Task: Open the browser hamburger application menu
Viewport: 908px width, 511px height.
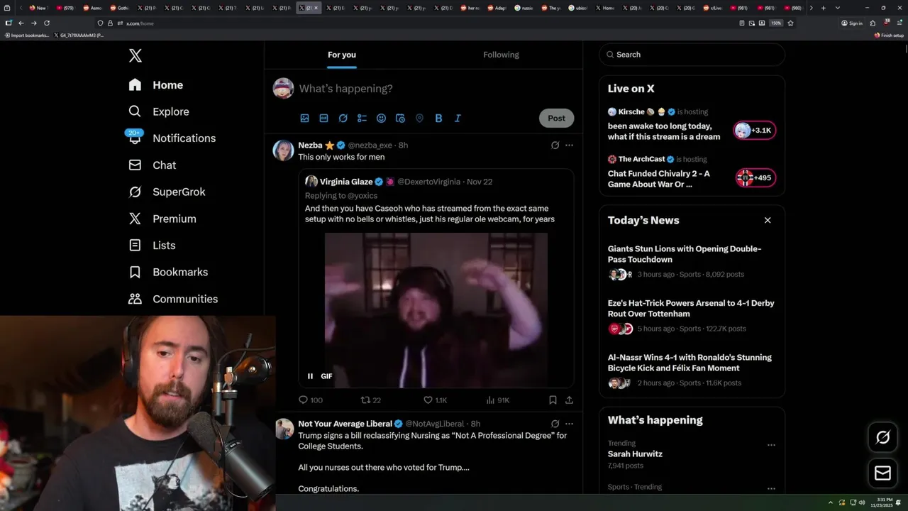Action: pyautogui.click(x=899, y=23)
